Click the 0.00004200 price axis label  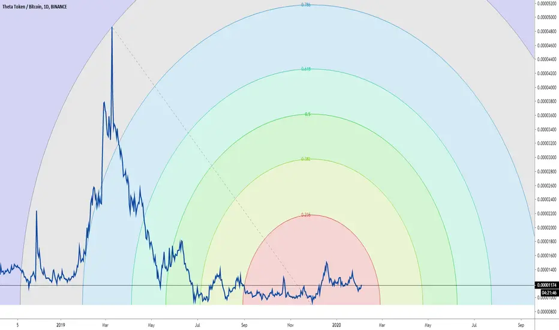click(547, 73)
